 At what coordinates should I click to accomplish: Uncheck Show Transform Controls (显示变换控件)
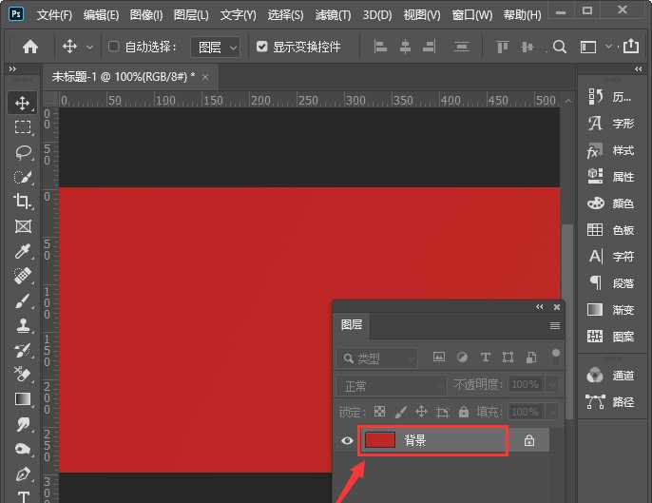point(262,47)
